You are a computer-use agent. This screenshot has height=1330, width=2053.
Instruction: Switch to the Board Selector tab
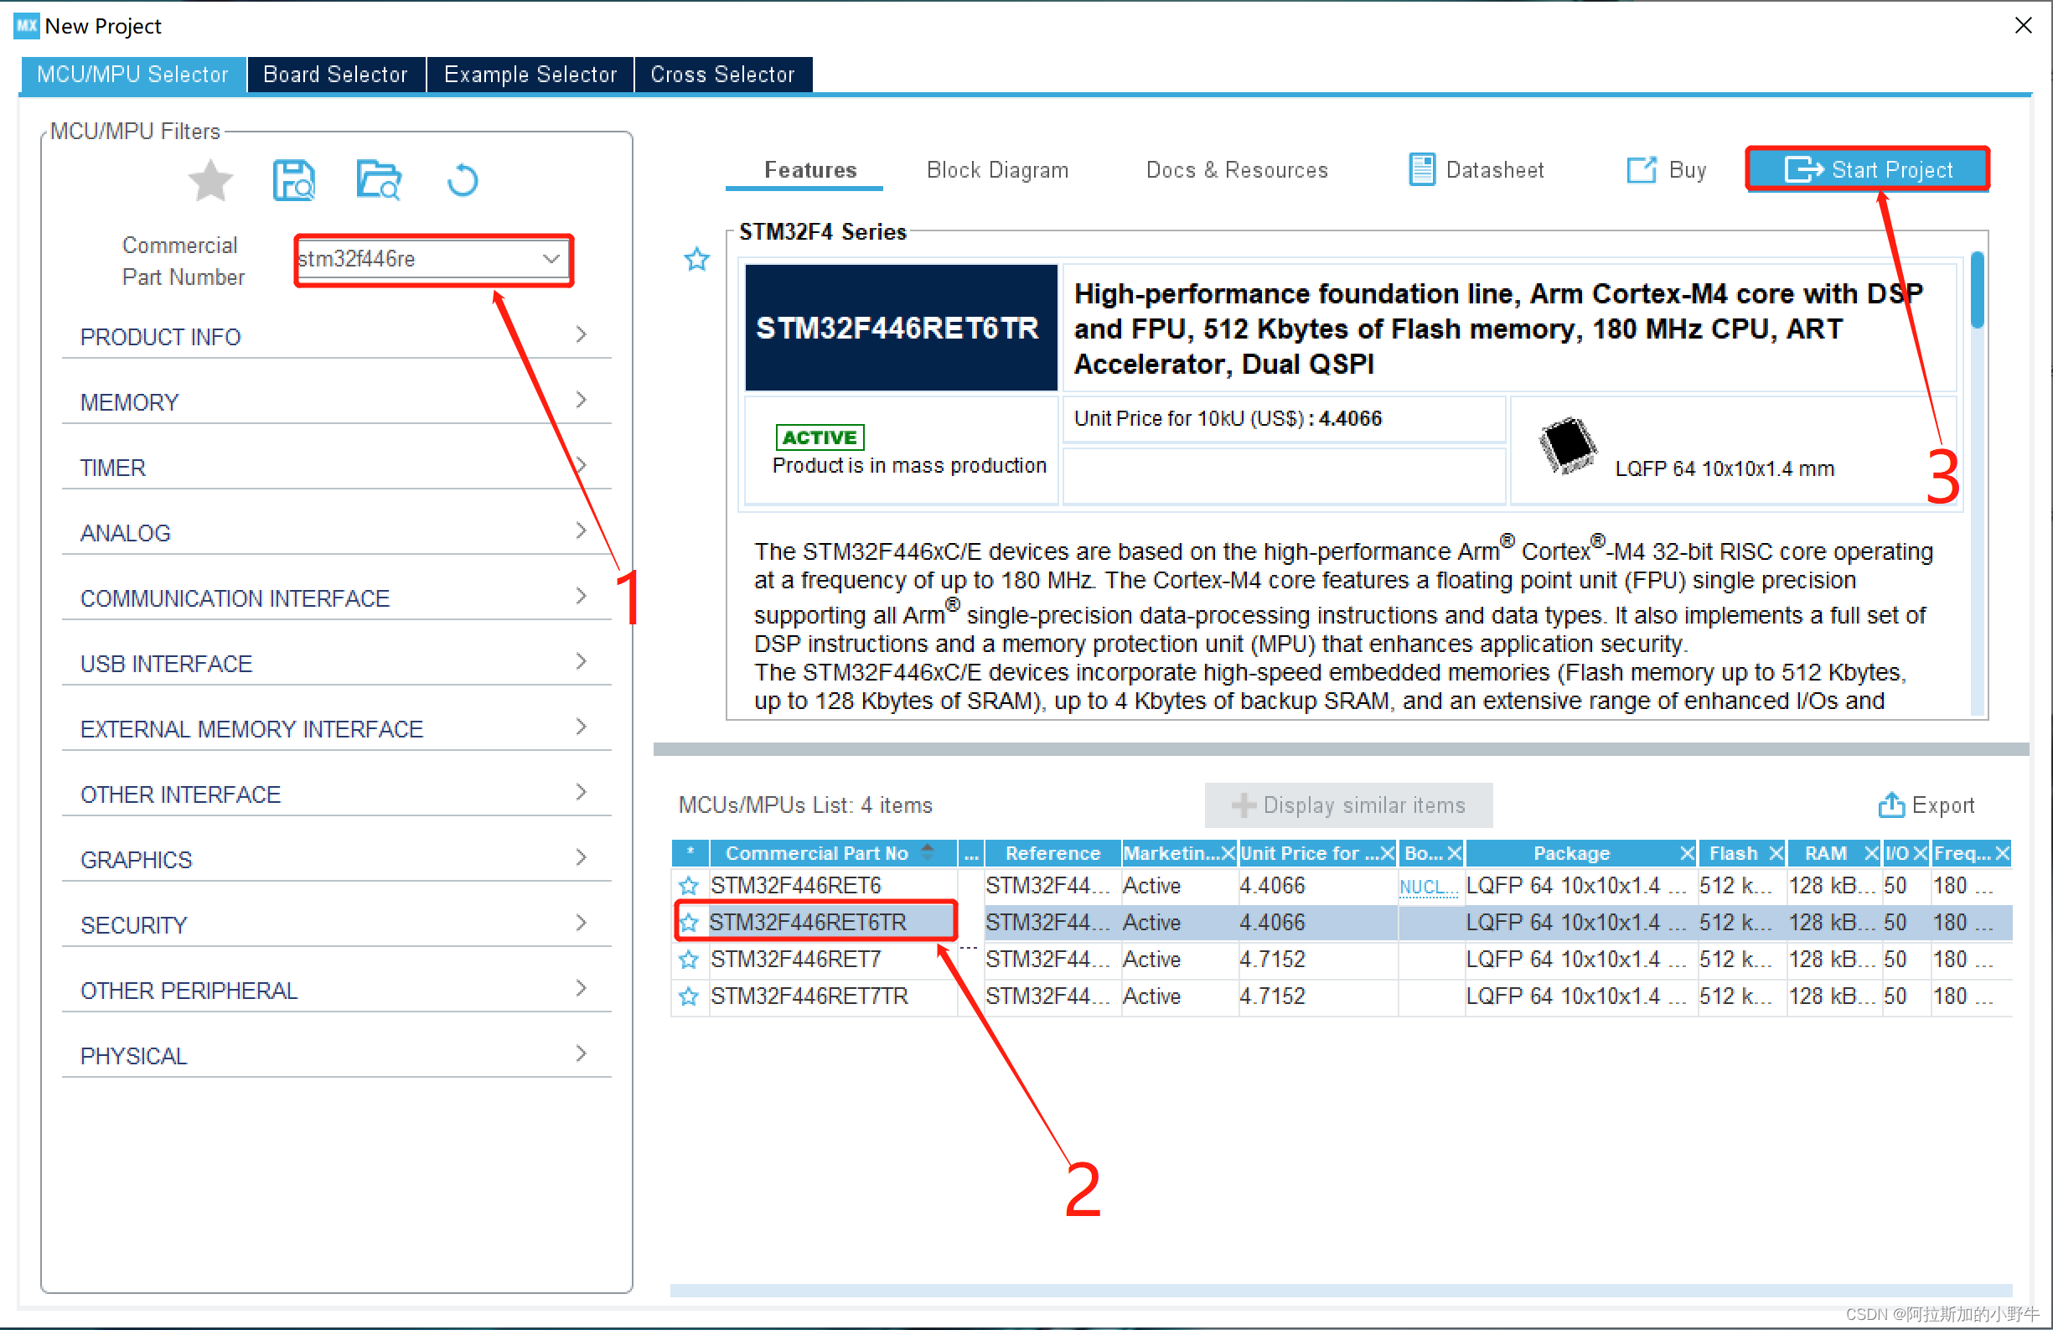pos(335,75)
